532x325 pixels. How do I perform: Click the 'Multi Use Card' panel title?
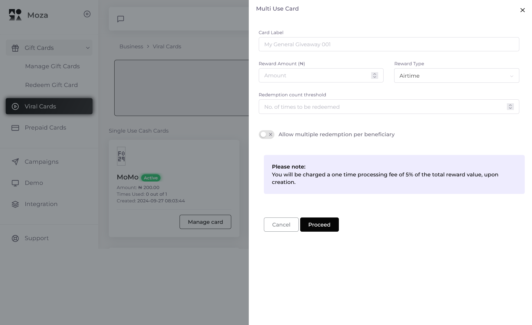click(277, 9)
